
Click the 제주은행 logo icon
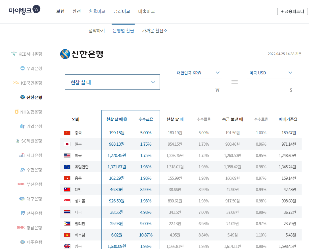23,242
